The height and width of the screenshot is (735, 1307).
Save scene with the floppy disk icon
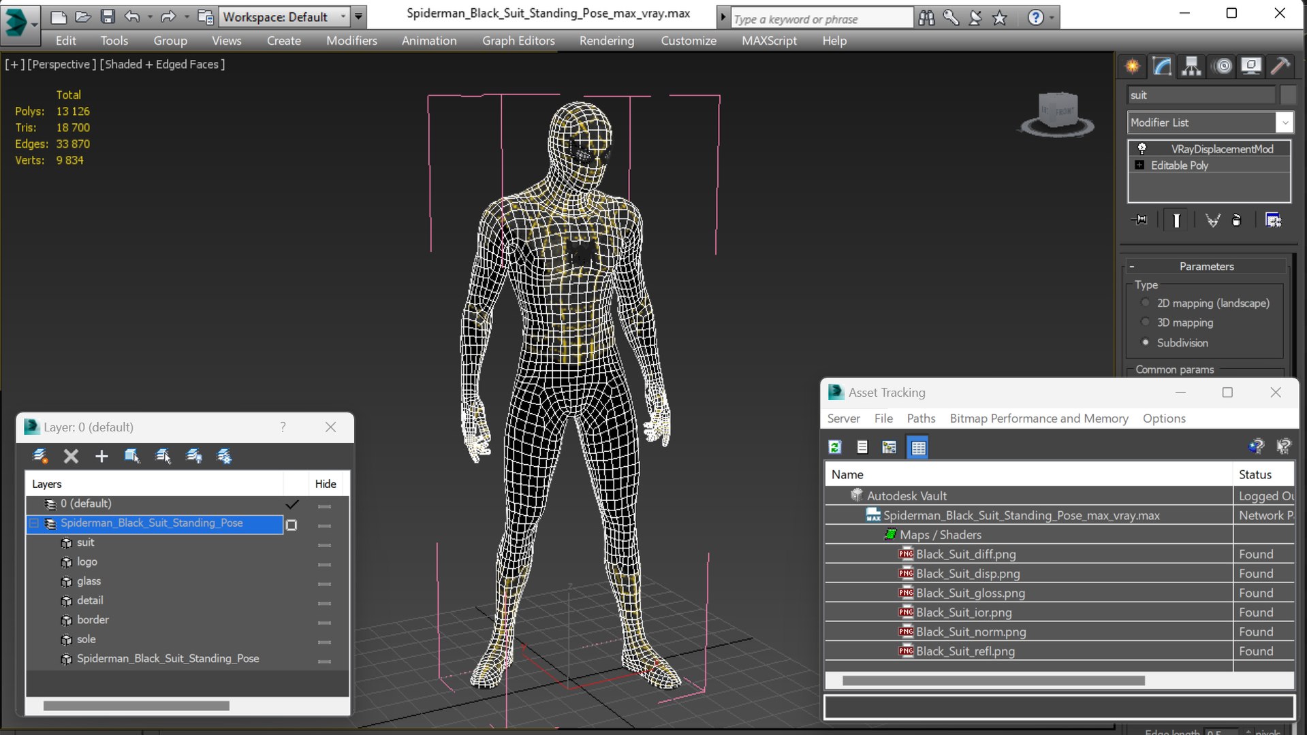tap(108, 16)
